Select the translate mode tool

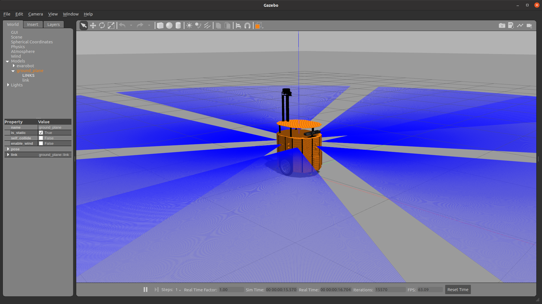93,26
